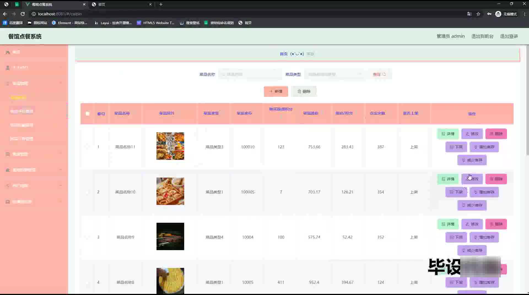Open the browser translate icon
Screen dimensions: 529x295
click(469, 14)
